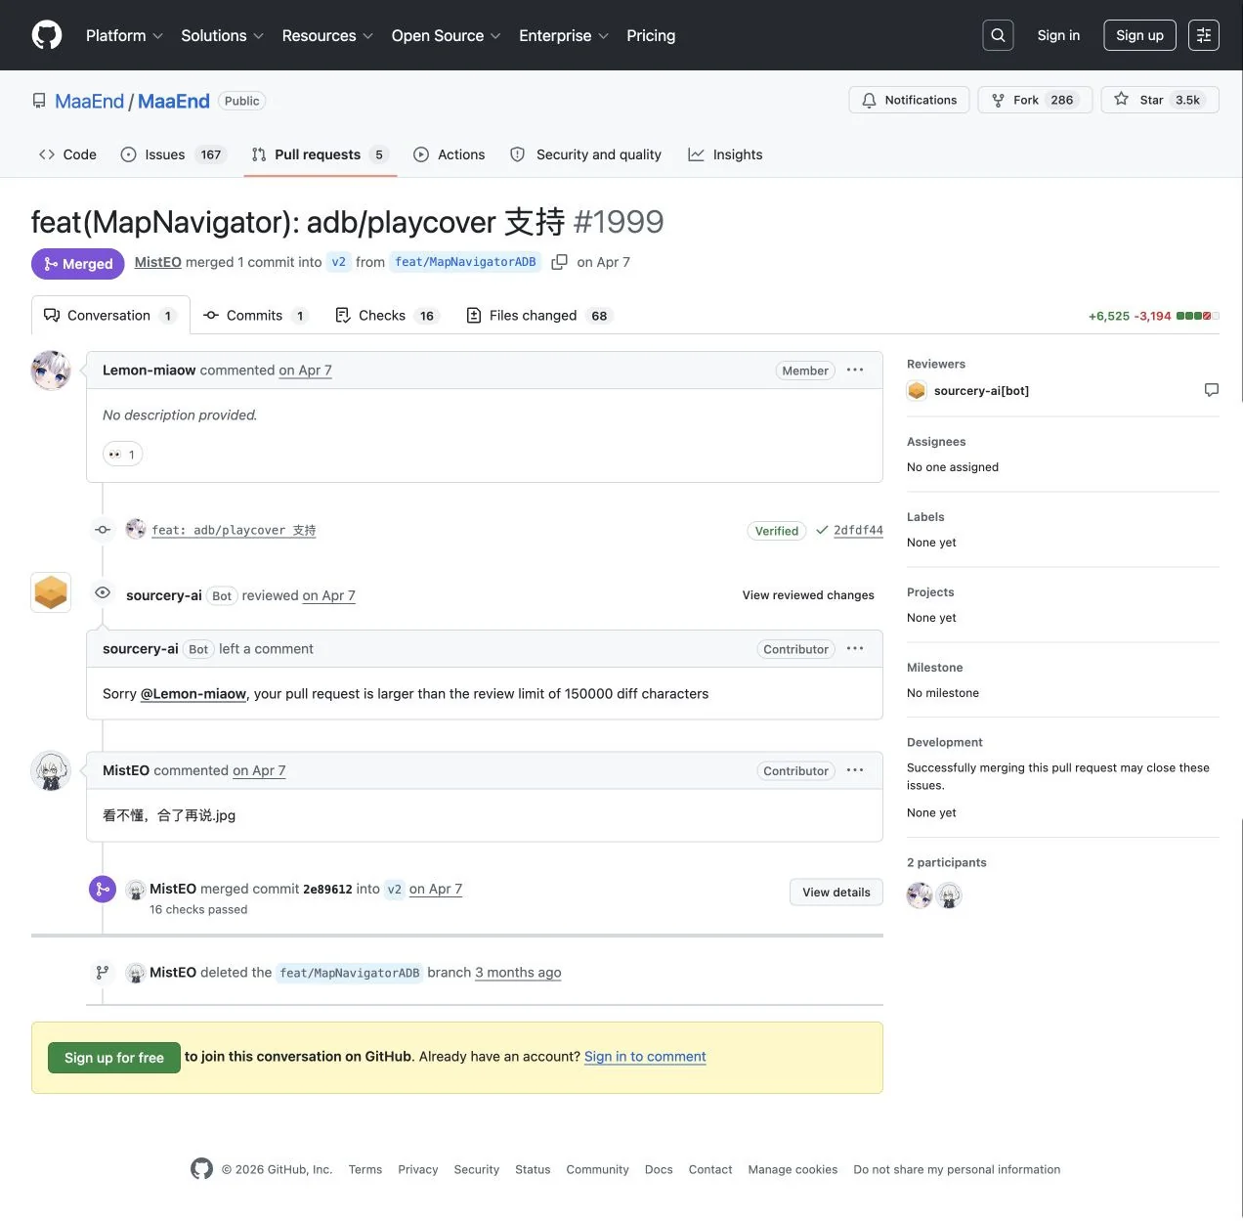The image size is (1243, 1221).
Task: Click MistEO avatar in the deleted branch event
Action: [136, 973]
